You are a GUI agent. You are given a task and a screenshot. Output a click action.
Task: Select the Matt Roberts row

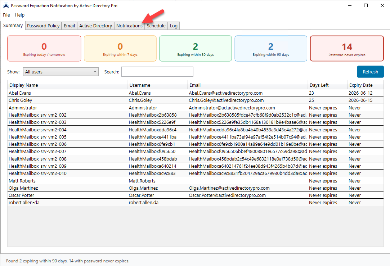click(x=196, y=181)
